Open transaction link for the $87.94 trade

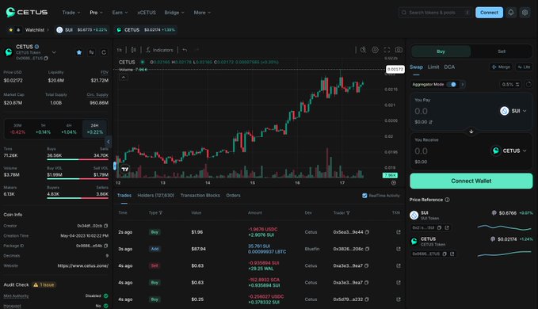click(x=399, y=249)
